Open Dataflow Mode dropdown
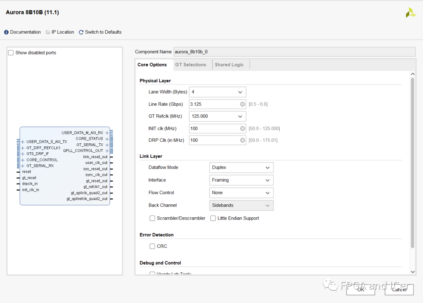423x303 pixels. (x=241, y=168)
